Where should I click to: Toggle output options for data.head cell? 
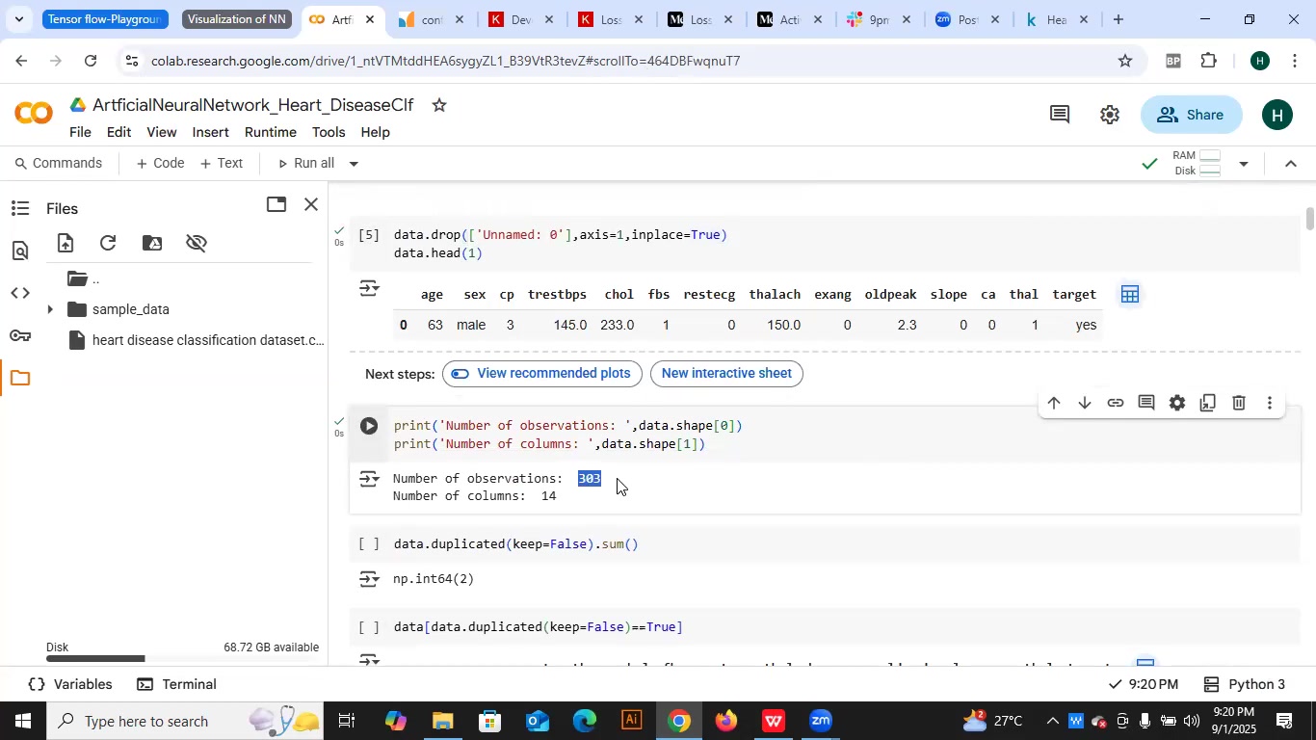(370, 287)
